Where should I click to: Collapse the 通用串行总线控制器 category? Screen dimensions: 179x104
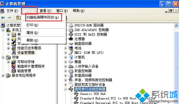coord(65,89)
